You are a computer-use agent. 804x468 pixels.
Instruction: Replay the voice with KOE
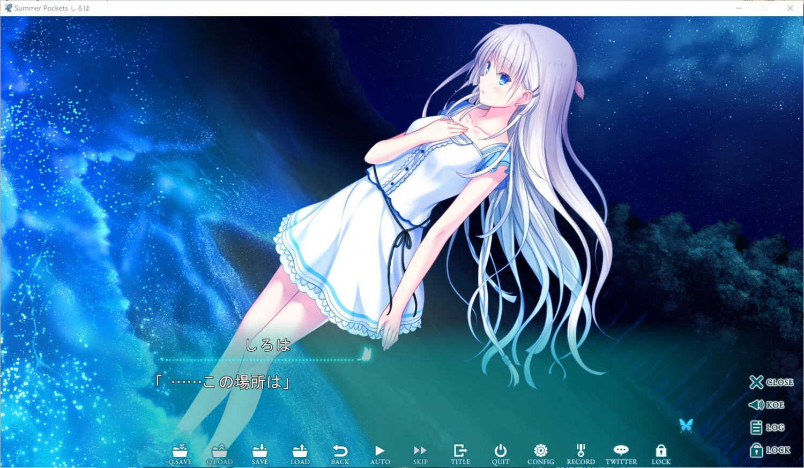766,405
